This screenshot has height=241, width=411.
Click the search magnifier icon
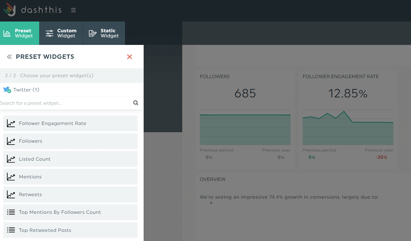[x=136, y=103]
